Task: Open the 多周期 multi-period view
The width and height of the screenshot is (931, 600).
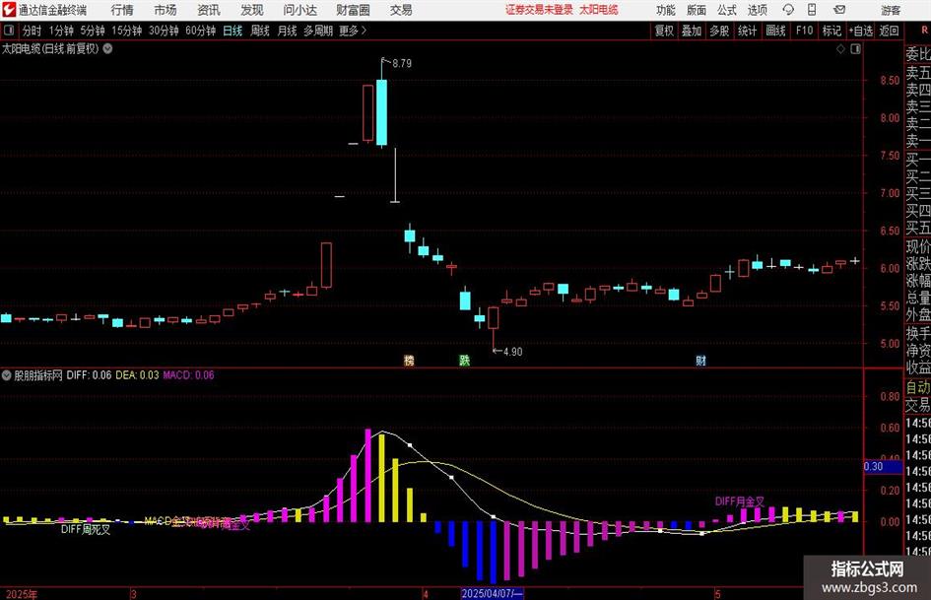Action: coord(318,31)
